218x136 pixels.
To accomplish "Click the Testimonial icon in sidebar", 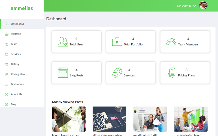I will pos(7,84).
